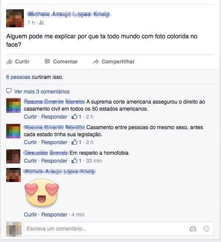The width and height of the screenshot is (221, 242).
Task: Click the speech bubble beside Ver mais
Action: tap(9, 91)
